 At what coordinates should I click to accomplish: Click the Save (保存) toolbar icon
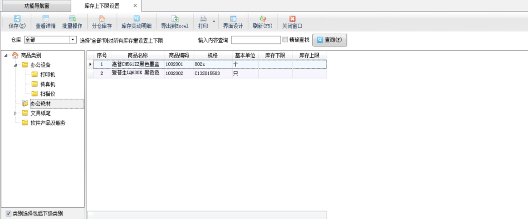click(x=17, y=19)
